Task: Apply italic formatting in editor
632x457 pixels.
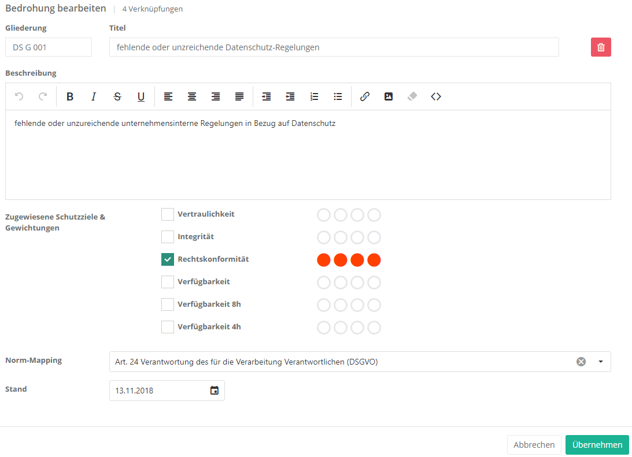Action: point(94,96)
